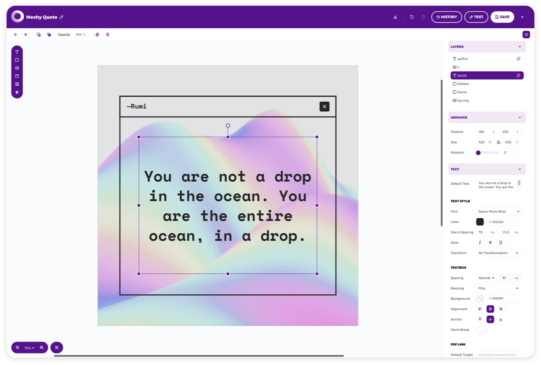Image resolution: width=541 pixels, height=365 pixels.
Task: Select the x image layer
Action: coord(487,67)
